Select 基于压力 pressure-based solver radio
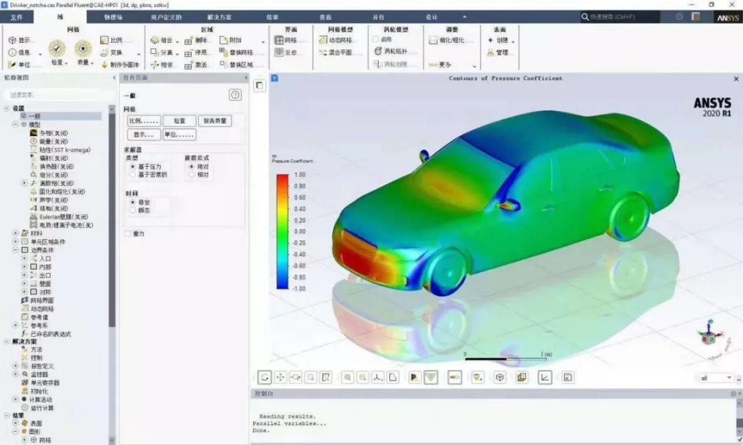 point(133,166)
